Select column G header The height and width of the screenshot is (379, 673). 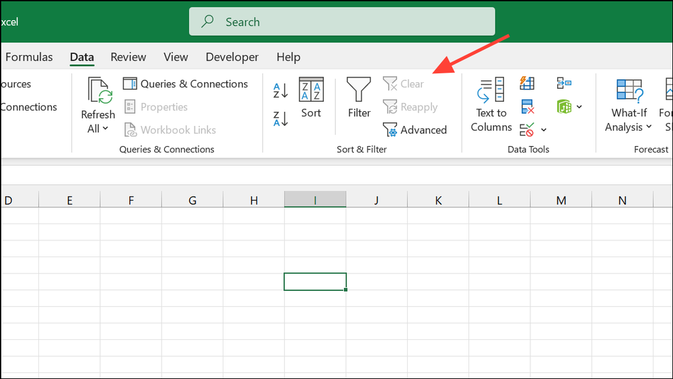coord(192,200)
